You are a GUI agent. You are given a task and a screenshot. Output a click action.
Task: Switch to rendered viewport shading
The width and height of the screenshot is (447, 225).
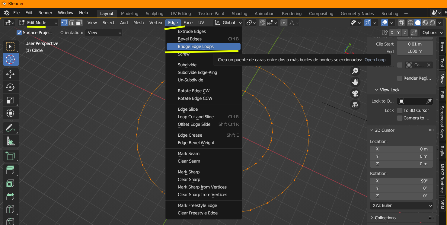click(x=432, y=23)
